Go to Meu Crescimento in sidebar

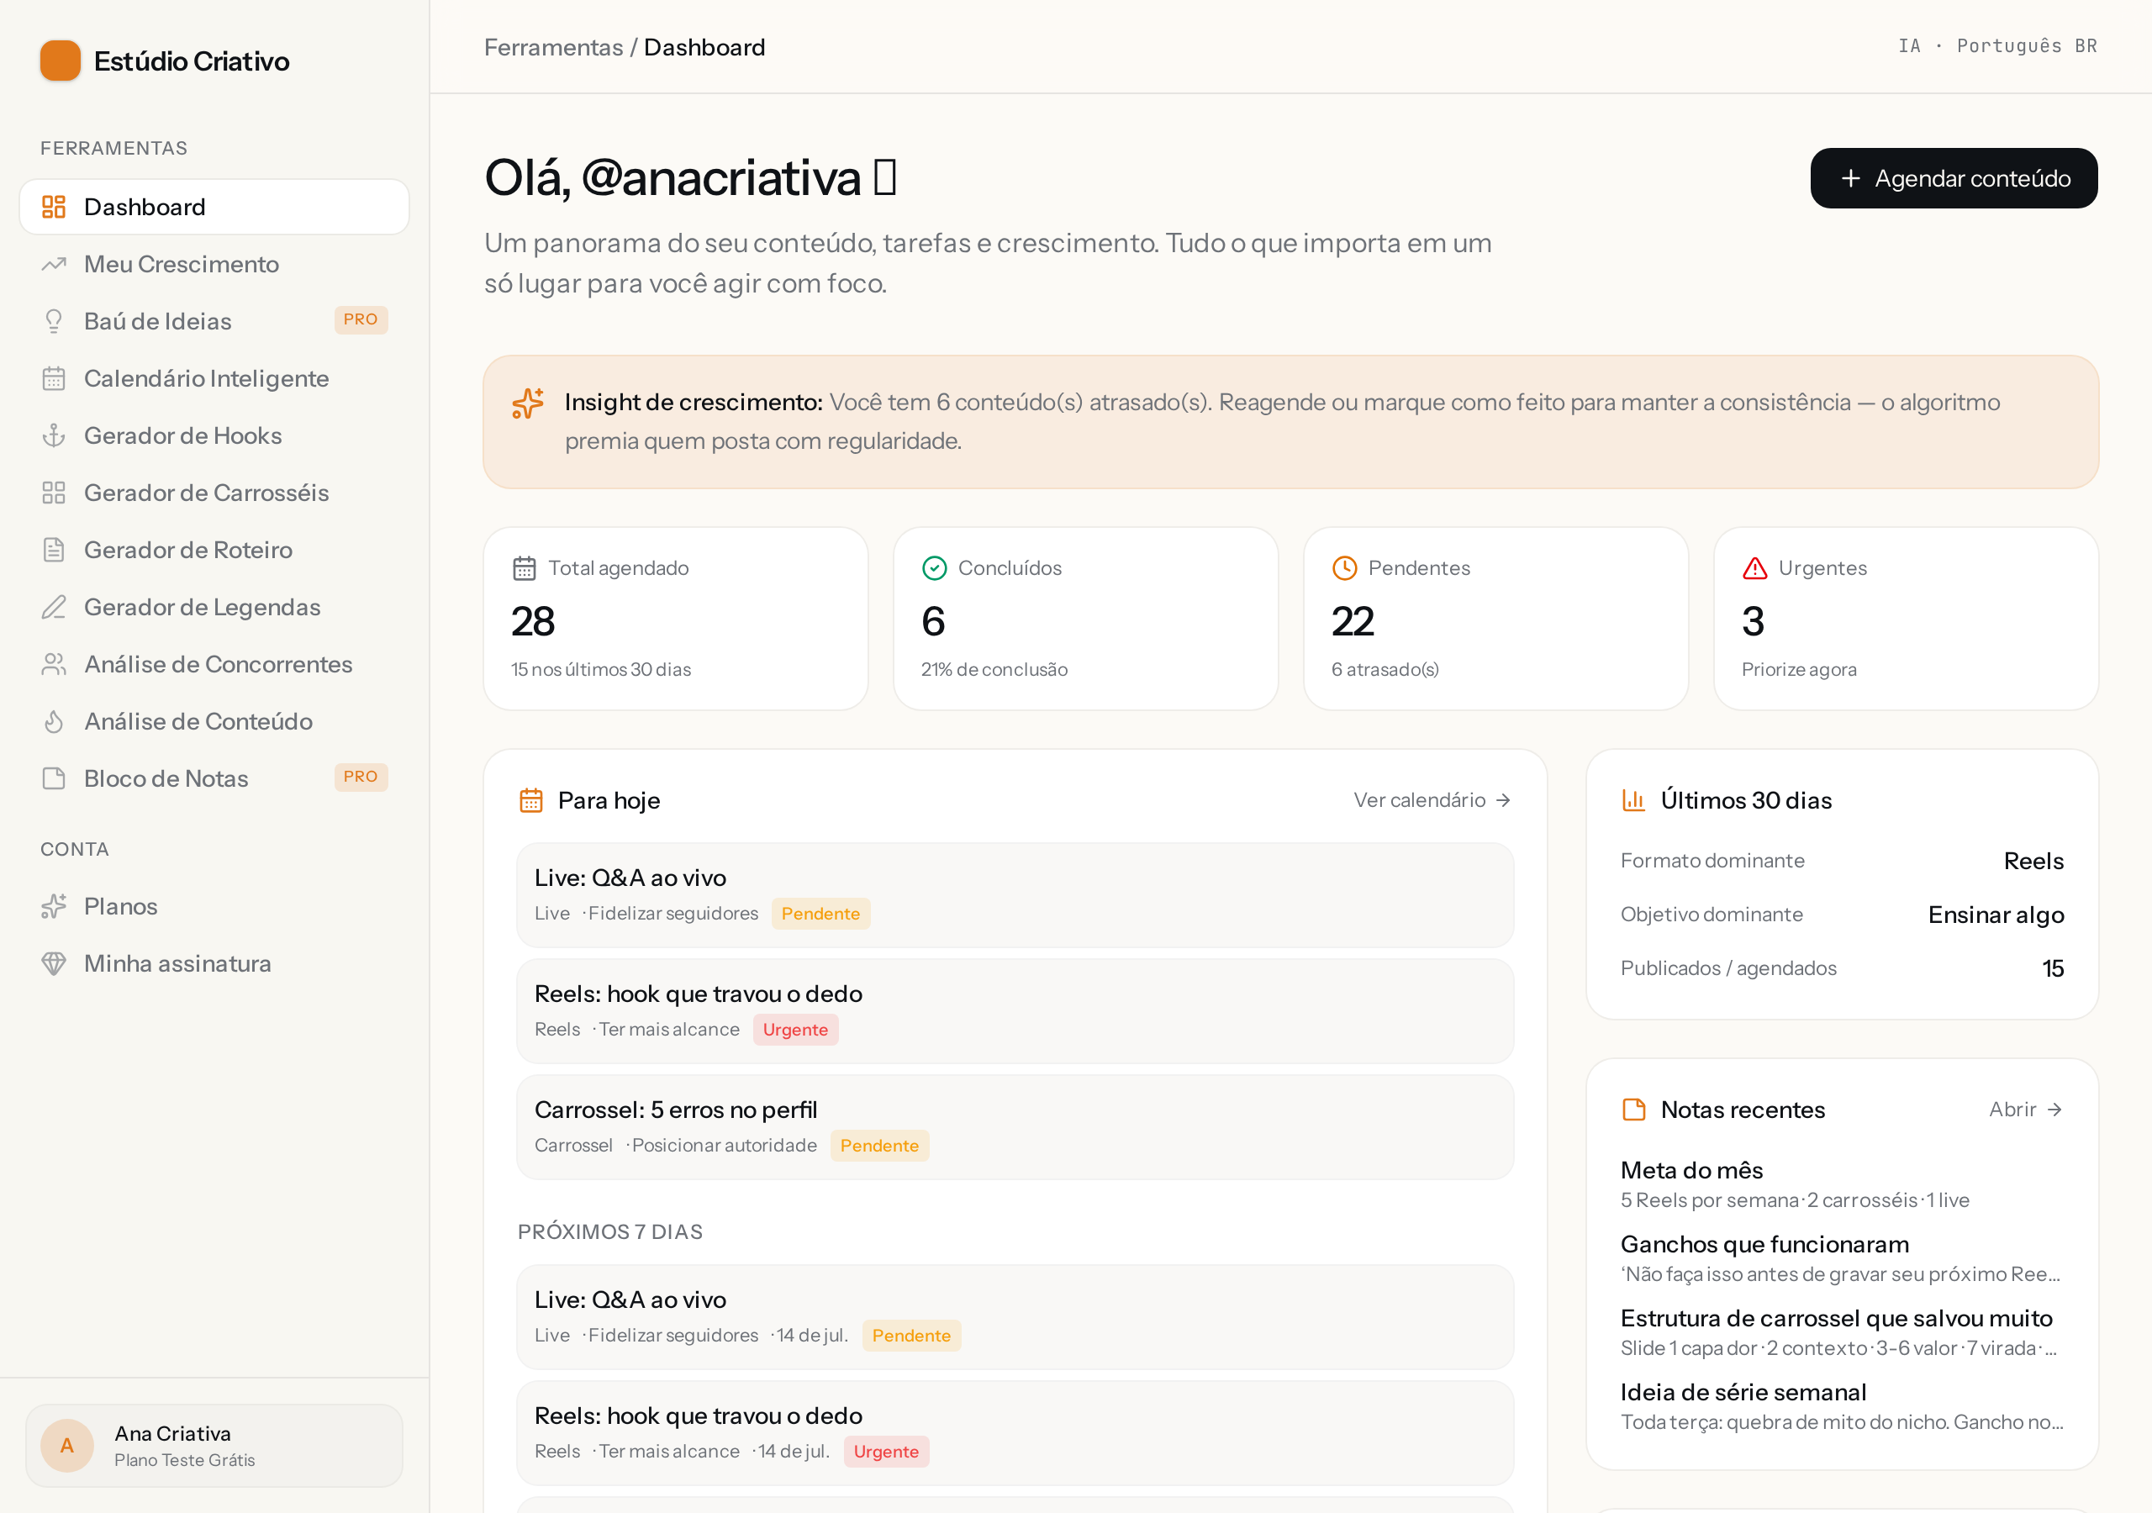coord(214,264)
